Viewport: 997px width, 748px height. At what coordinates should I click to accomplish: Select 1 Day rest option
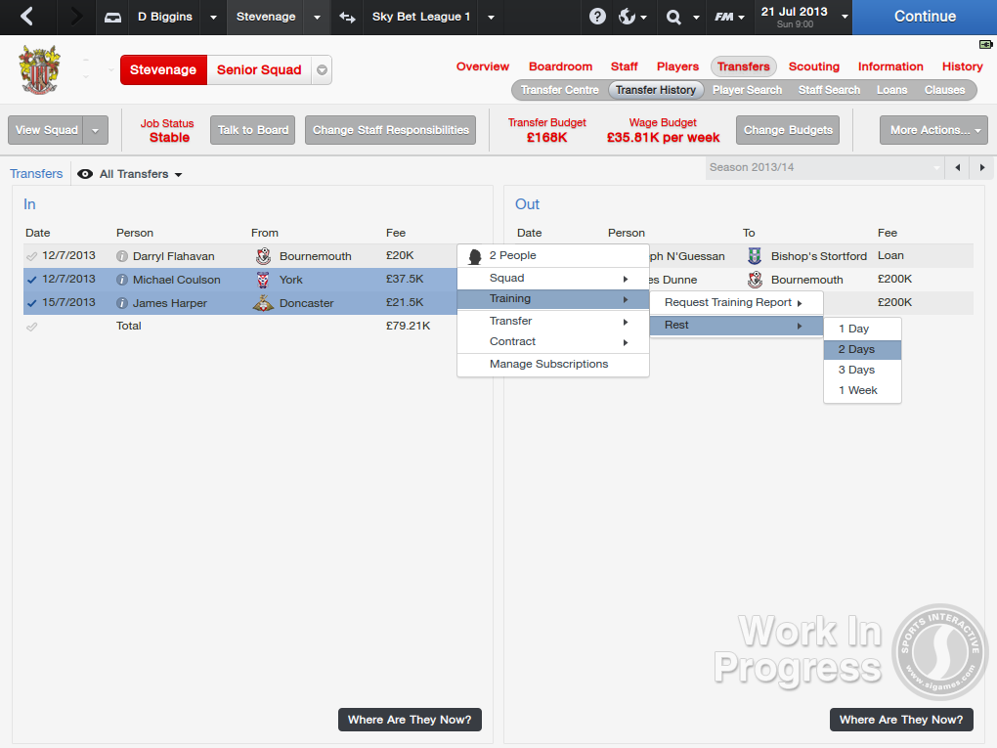coord(862,329)
